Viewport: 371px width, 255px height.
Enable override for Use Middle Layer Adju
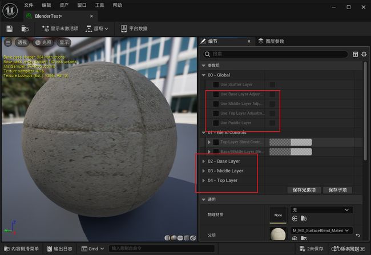pyautogui.click(x=216, y=104)
